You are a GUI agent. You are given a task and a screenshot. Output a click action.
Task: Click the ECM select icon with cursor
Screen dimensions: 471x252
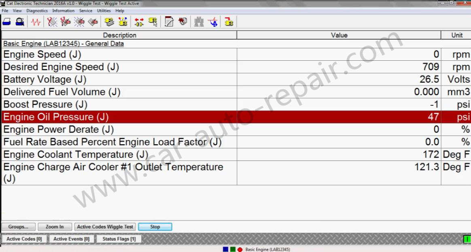153,22
